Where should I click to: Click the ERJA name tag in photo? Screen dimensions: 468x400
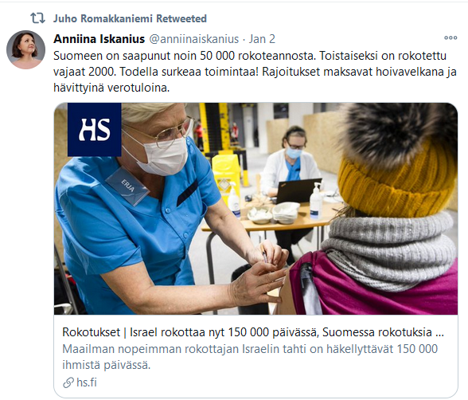point(127,186)
